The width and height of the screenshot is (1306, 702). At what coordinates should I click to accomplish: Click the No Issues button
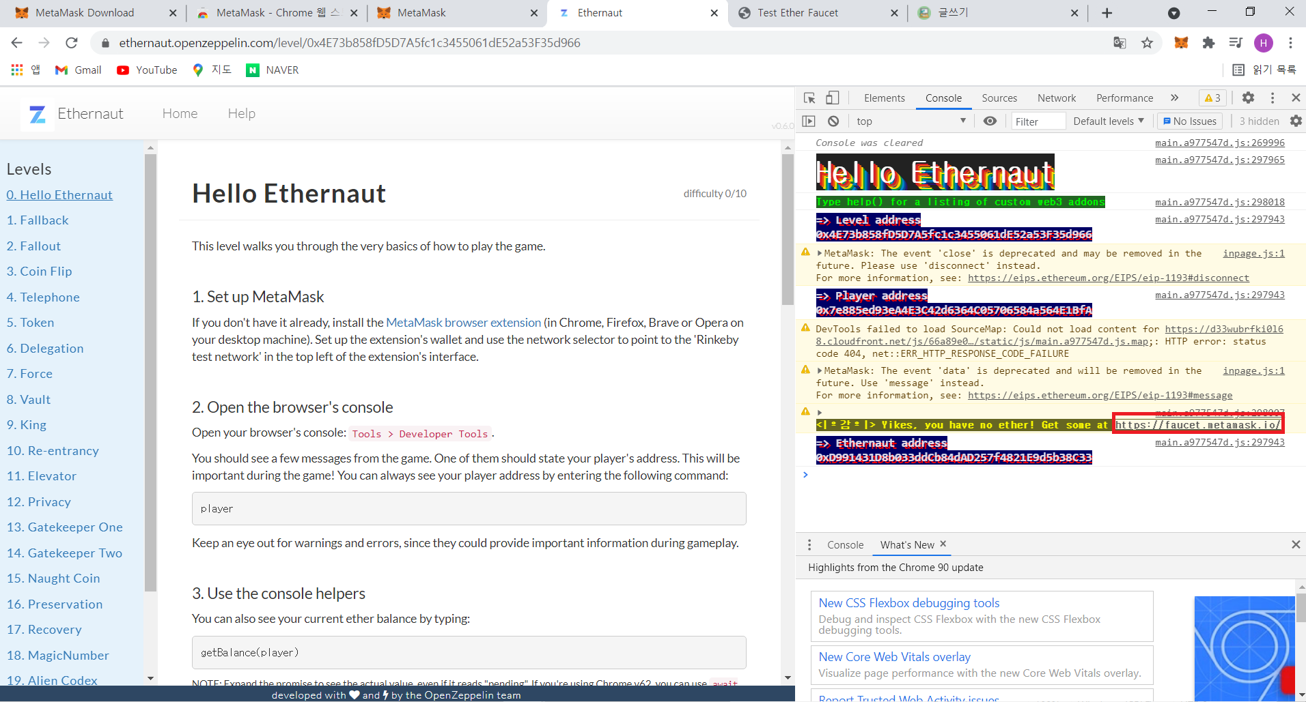tap(1190, 121)
